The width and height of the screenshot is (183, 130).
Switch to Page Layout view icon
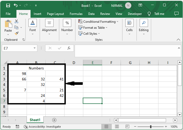click(x=117, y=126)
